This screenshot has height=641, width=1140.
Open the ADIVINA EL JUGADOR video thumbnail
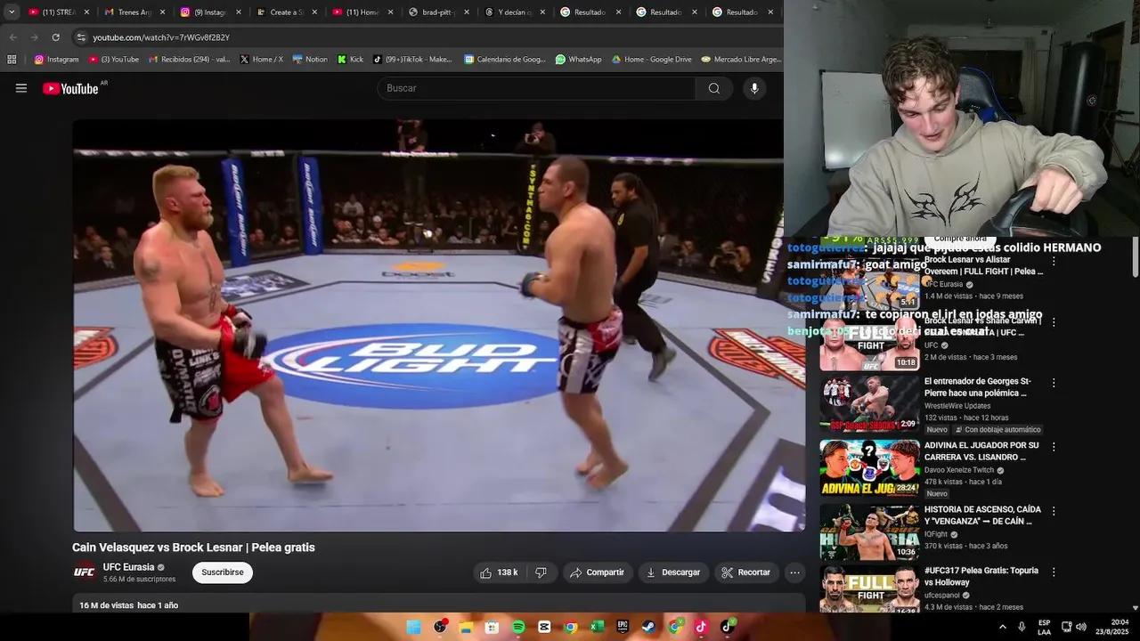(869, 467)
